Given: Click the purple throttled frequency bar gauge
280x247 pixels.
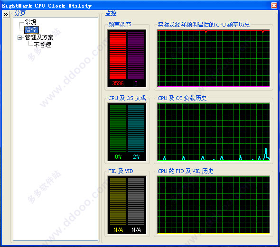Looking at the screenshot, I should [x=136, y=55].
